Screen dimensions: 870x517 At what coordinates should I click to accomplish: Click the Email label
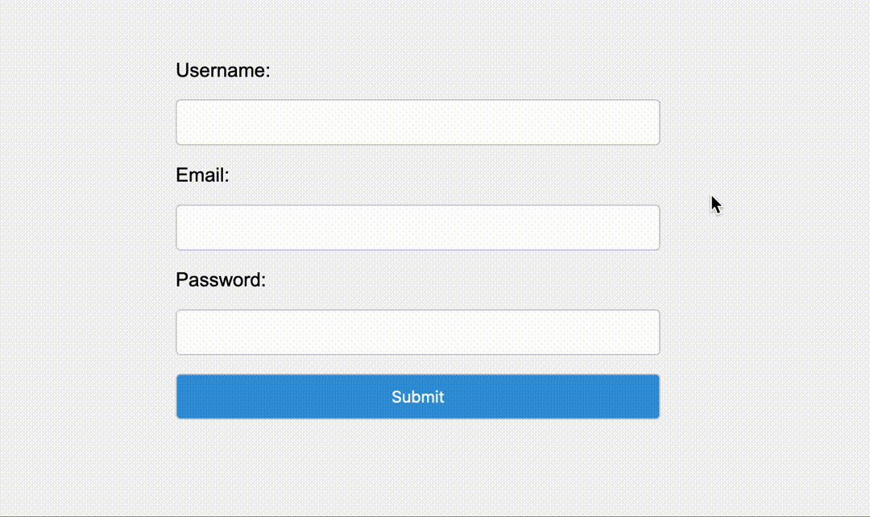tap(201, 175)
